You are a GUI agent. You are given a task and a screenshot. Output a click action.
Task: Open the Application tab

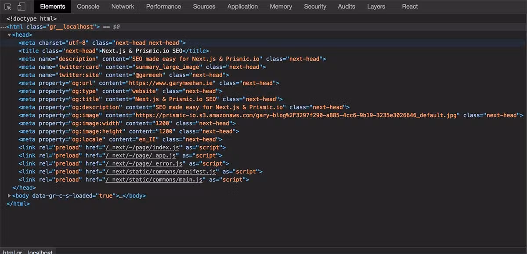pos(242,7)
